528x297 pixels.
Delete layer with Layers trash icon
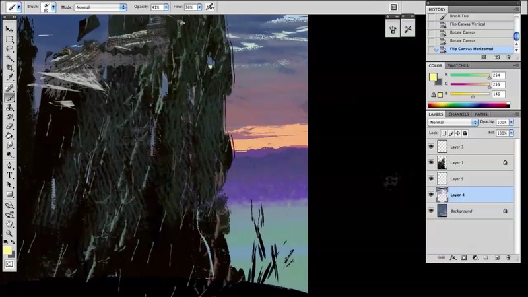tap(508, 258)
